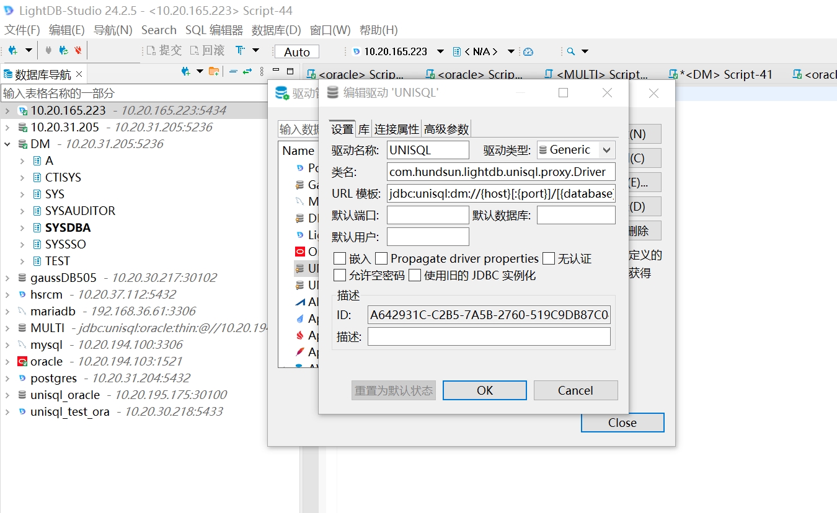Click the create folder icon in navigator panel

tap(214, 71)
